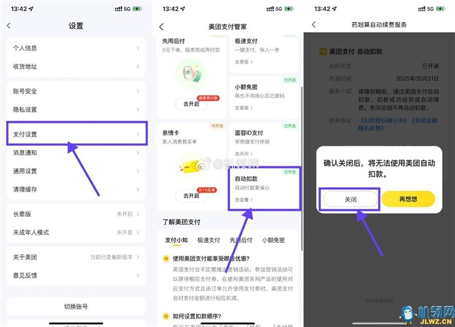Screen dimensions: 455x327
Task: Open 消息通知 via its chevron
Action: point(138,153)
